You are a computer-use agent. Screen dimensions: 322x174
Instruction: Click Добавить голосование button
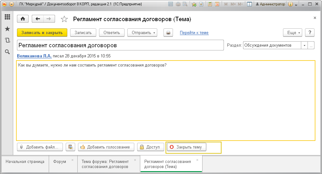click(106, 147)
